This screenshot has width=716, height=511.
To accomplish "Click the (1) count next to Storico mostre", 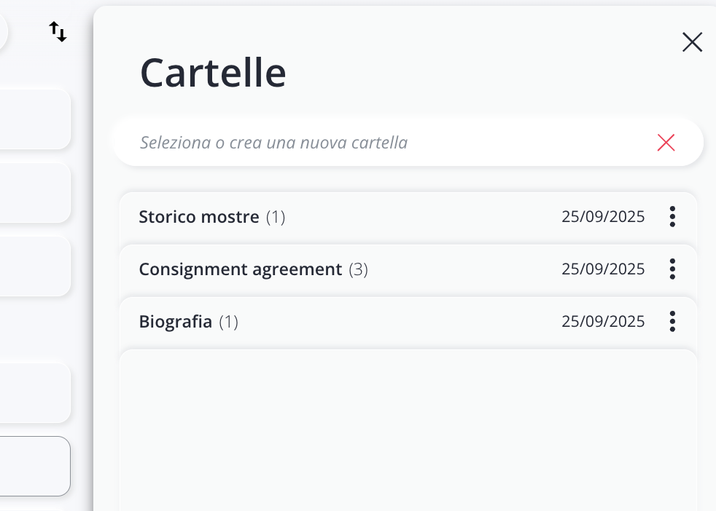I will tap(275, 217).
